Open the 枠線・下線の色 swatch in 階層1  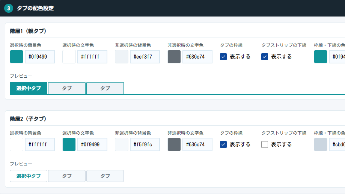coord(321,57)
